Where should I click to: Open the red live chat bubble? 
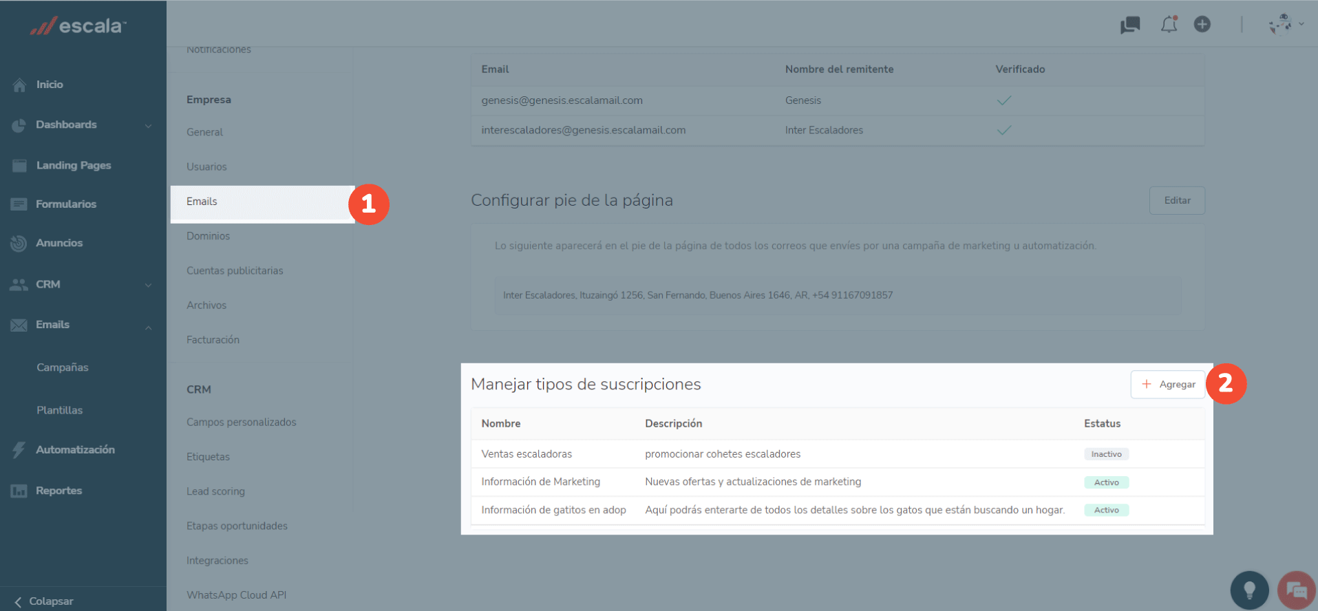click(1296, 590)
